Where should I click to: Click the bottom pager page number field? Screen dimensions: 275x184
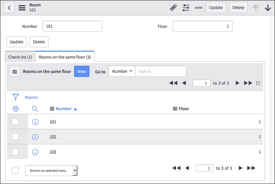point(205,168)
